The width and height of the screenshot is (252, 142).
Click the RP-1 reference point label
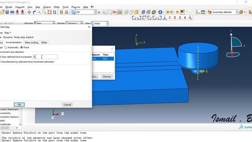point(204,71)
